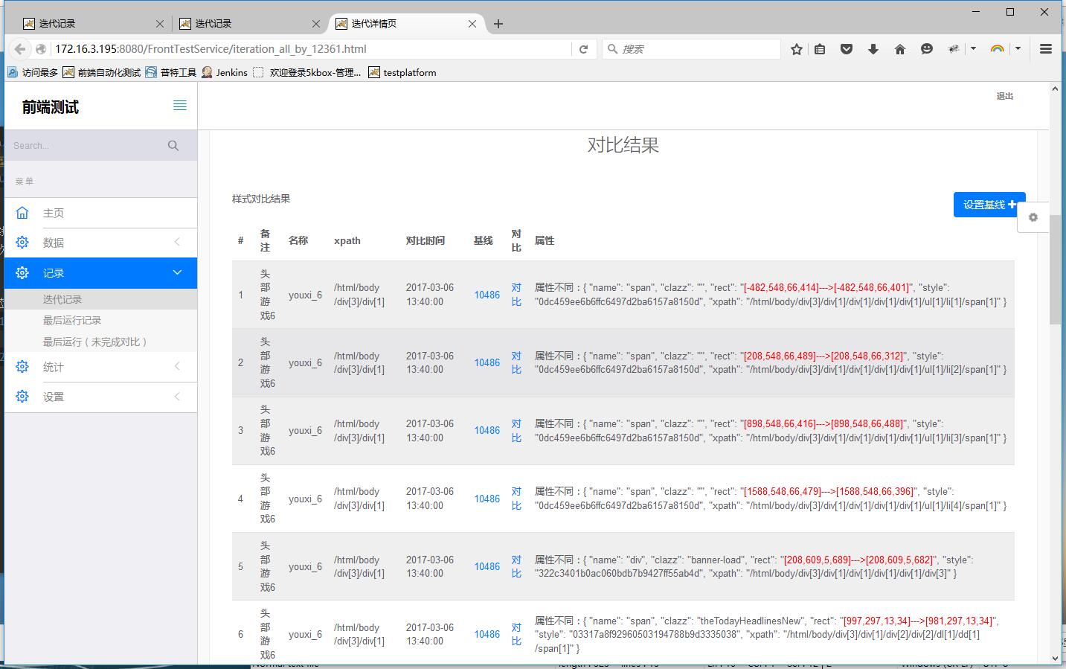Bookmark this page with the star icon

click(x=797, y=49)
